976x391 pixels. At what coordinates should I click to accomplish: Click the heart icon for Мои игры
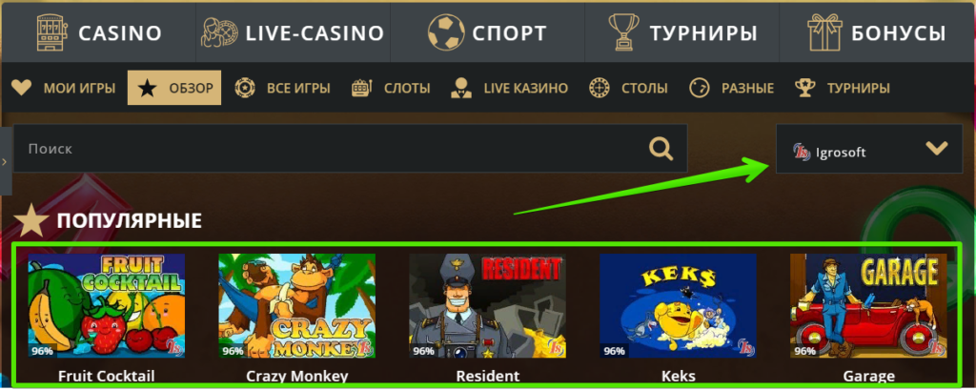coord(22,88)
